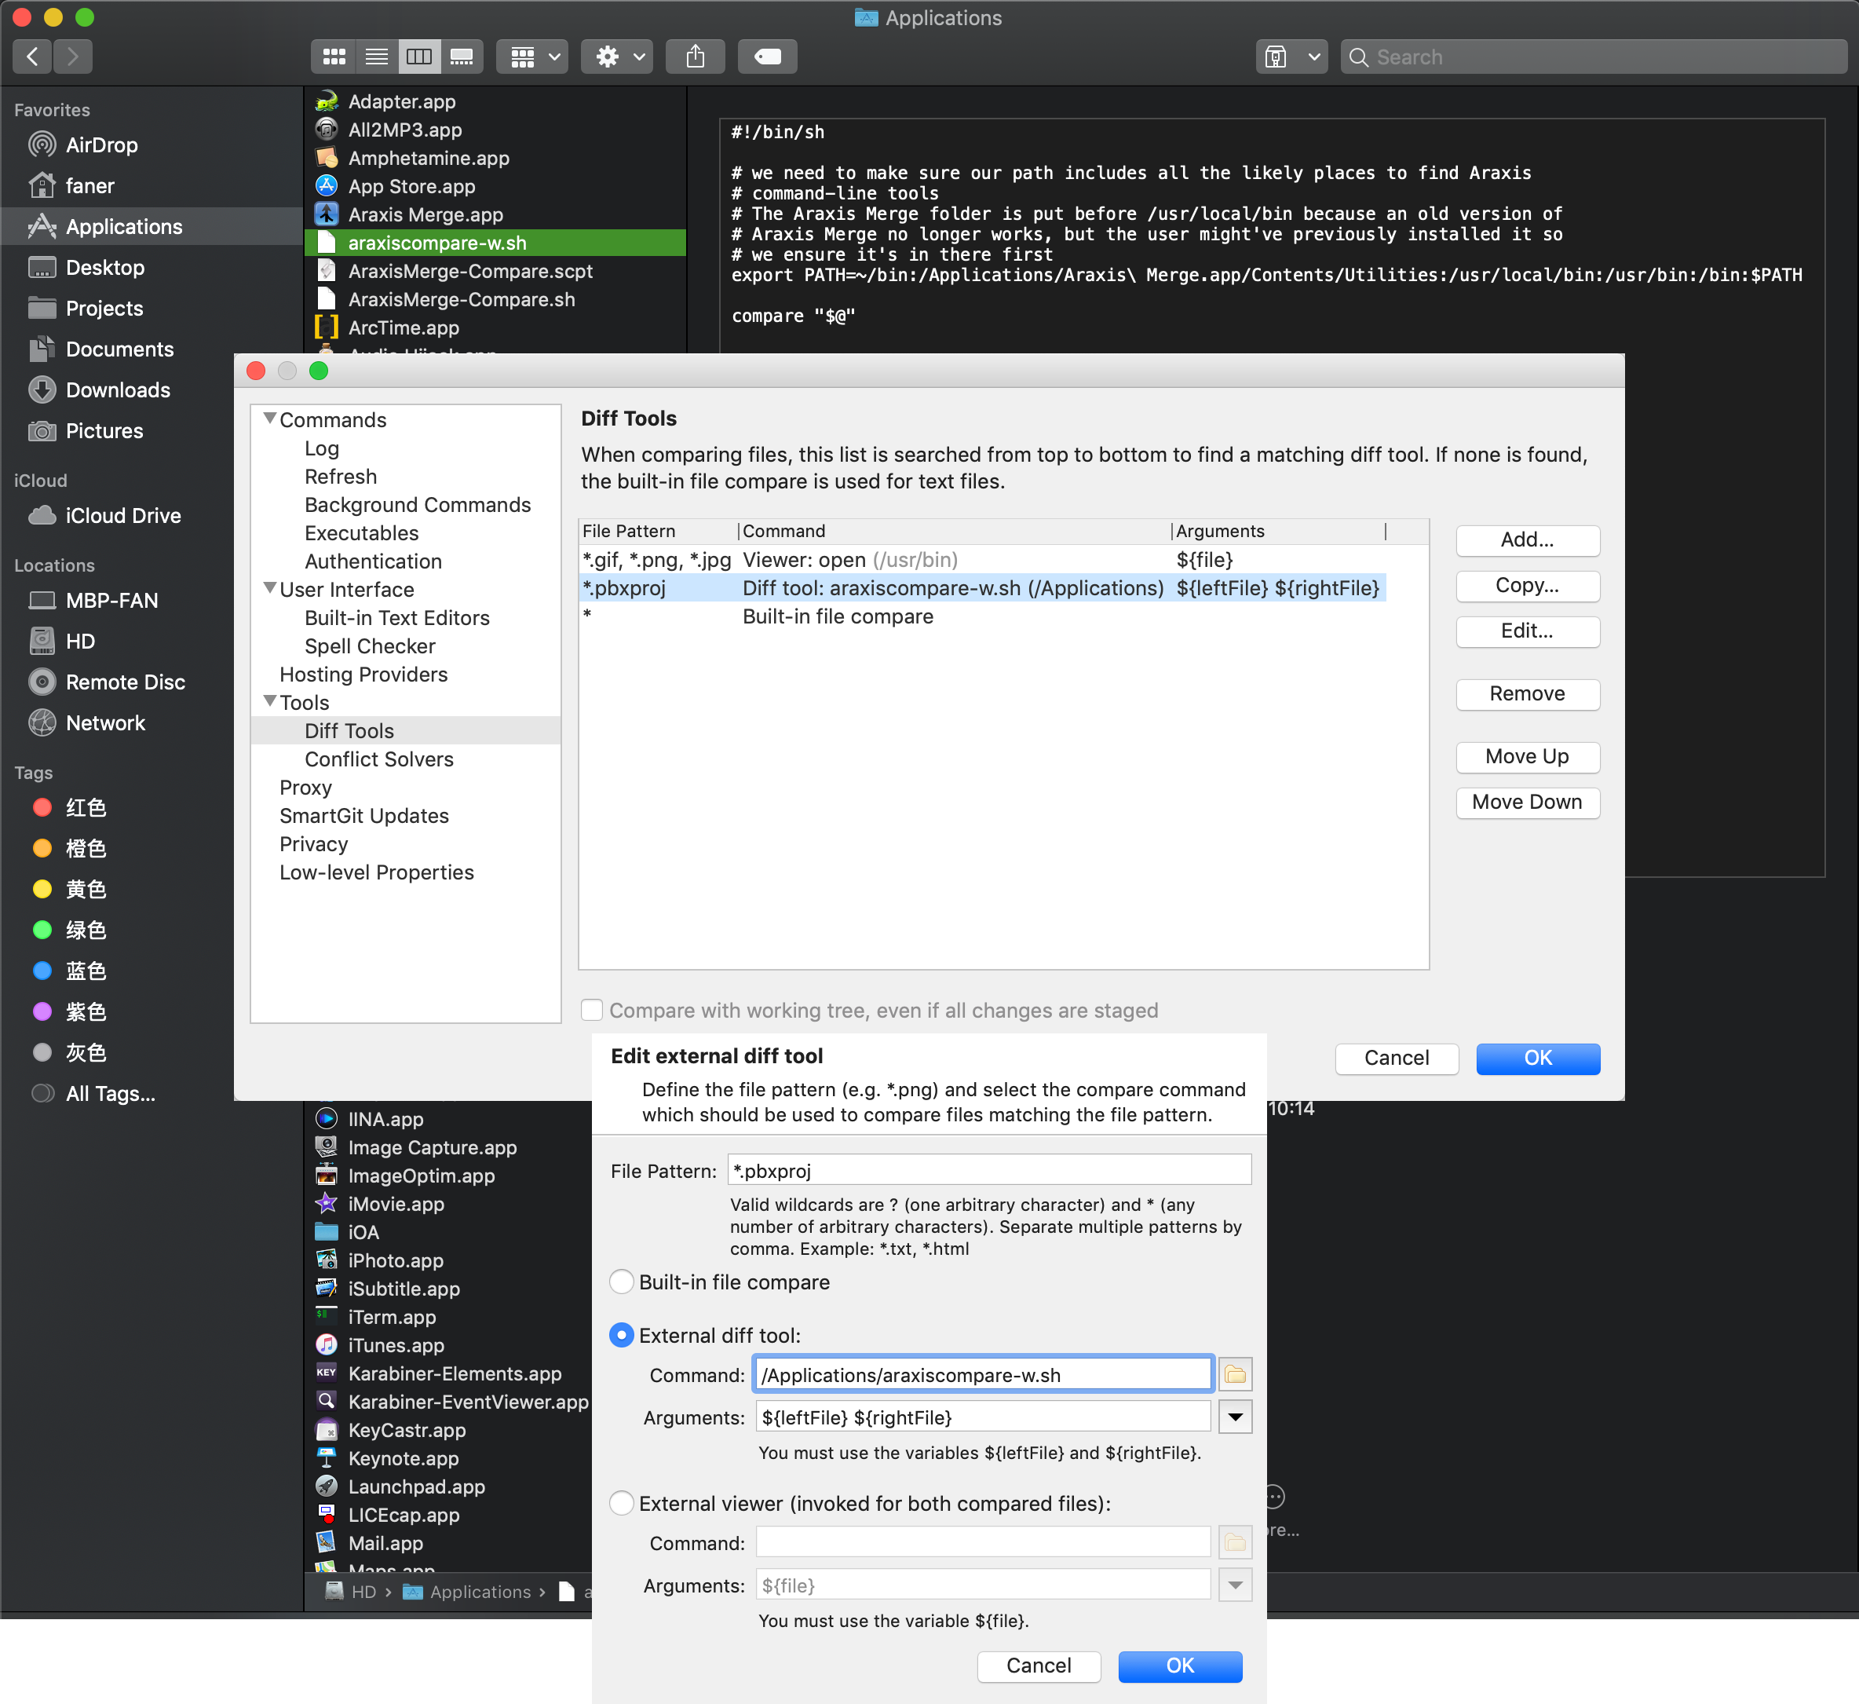Click the share icon in Finder toolbar

696,57
